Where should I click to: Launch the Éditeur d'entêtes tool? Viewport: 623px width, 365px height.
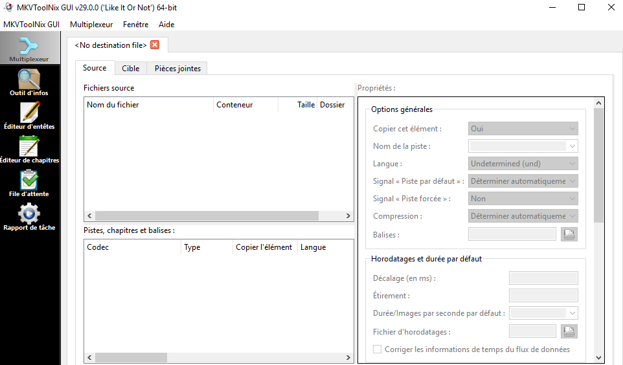[x=29, y=116]
